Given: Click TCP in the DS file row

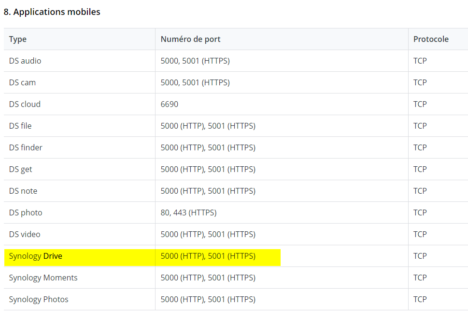Looking at the screenshot, I should pyautogui.click(x=420, y=126).
